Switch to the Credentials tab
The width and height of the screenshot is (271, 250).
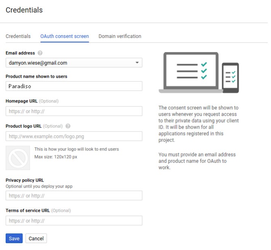(x=18, y=36)
